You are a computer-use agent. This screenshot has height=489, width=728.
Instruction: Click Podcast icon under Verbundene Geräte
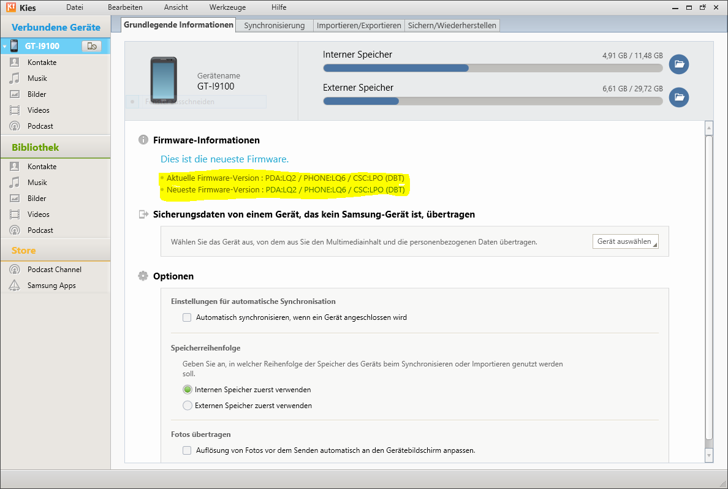point(15,126)
